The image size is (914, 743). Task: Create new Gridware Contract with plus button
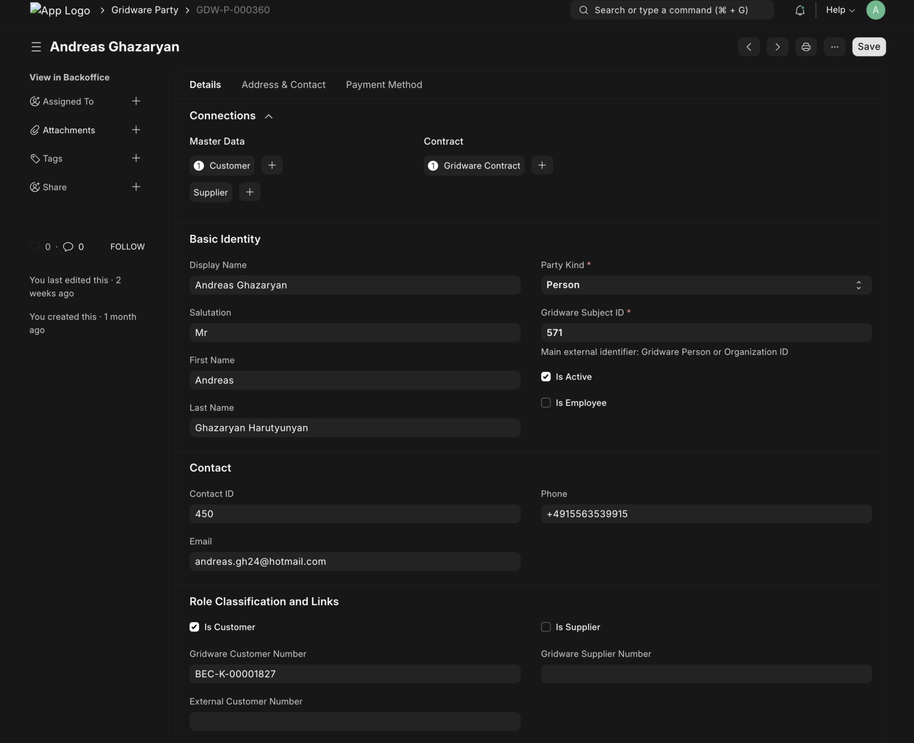542,165
